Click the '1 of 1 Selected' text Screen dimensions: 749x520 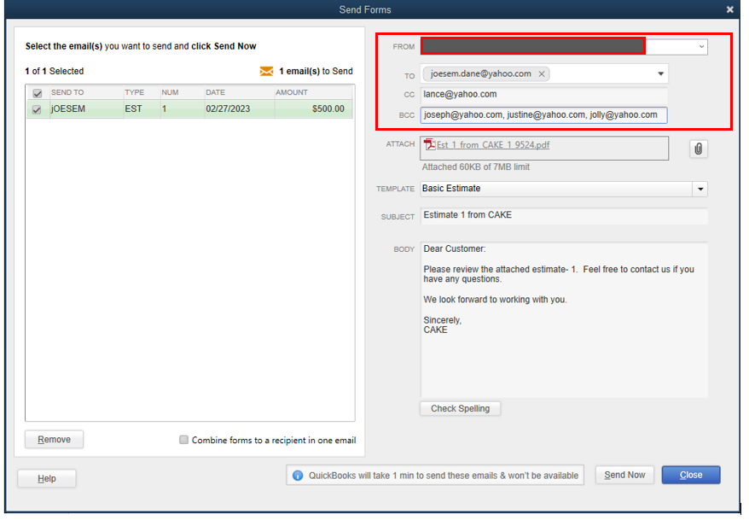[55, 71]
